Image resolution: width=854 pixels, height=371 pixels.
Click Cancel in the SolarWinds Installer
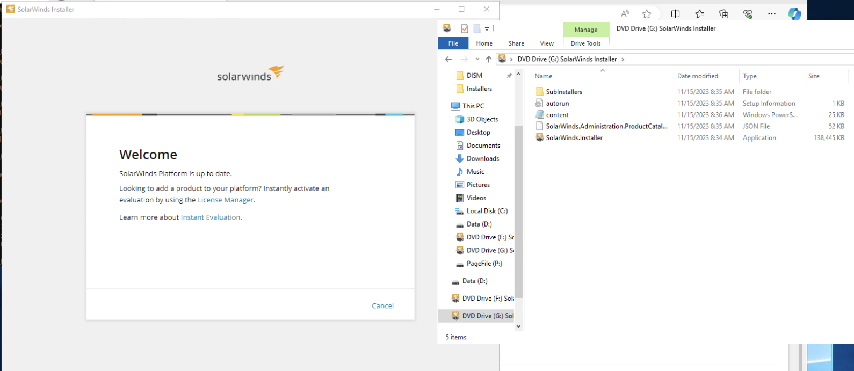tap(382, 305)
